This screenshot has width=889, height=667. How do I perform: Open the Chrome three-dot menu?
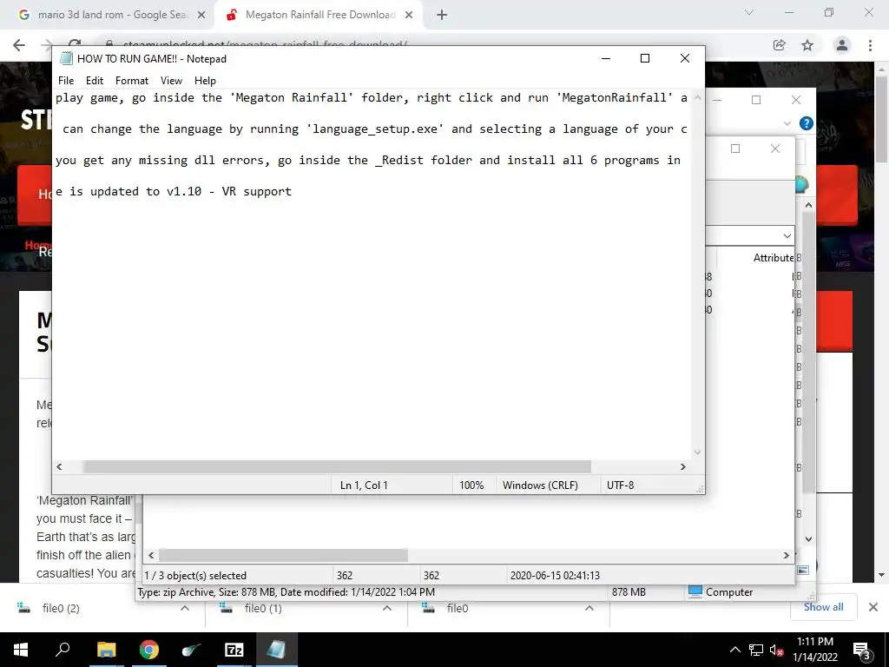pos(870,45)
